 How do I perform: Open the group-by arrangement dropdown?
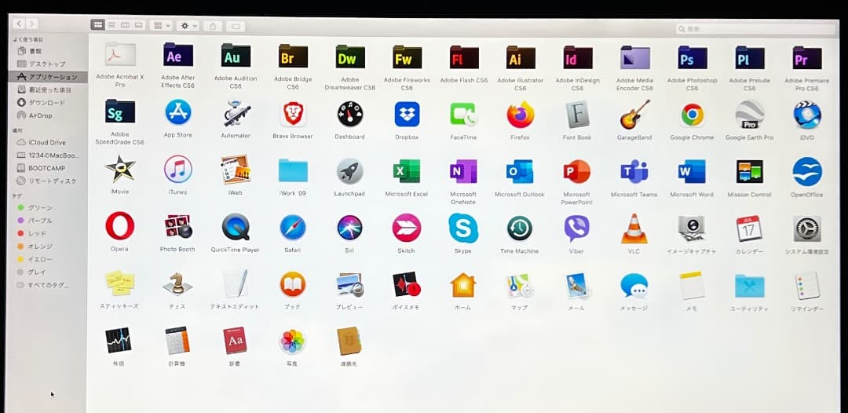(x=162, y=26)
